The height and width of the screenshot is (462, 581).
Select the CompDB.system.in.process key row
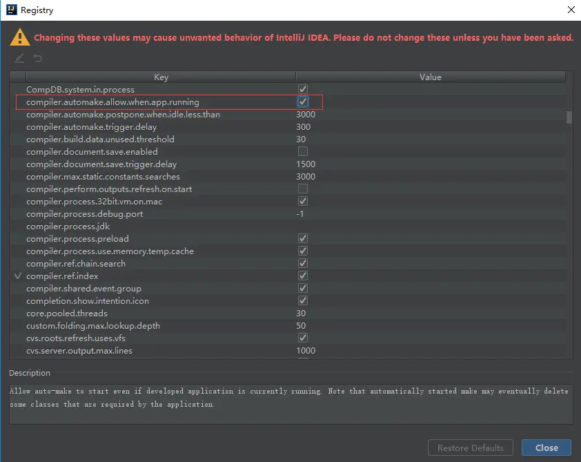[80, 89]
